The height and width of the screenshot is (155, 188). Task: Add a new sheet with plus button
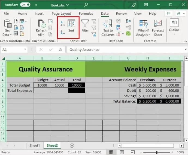72,145
